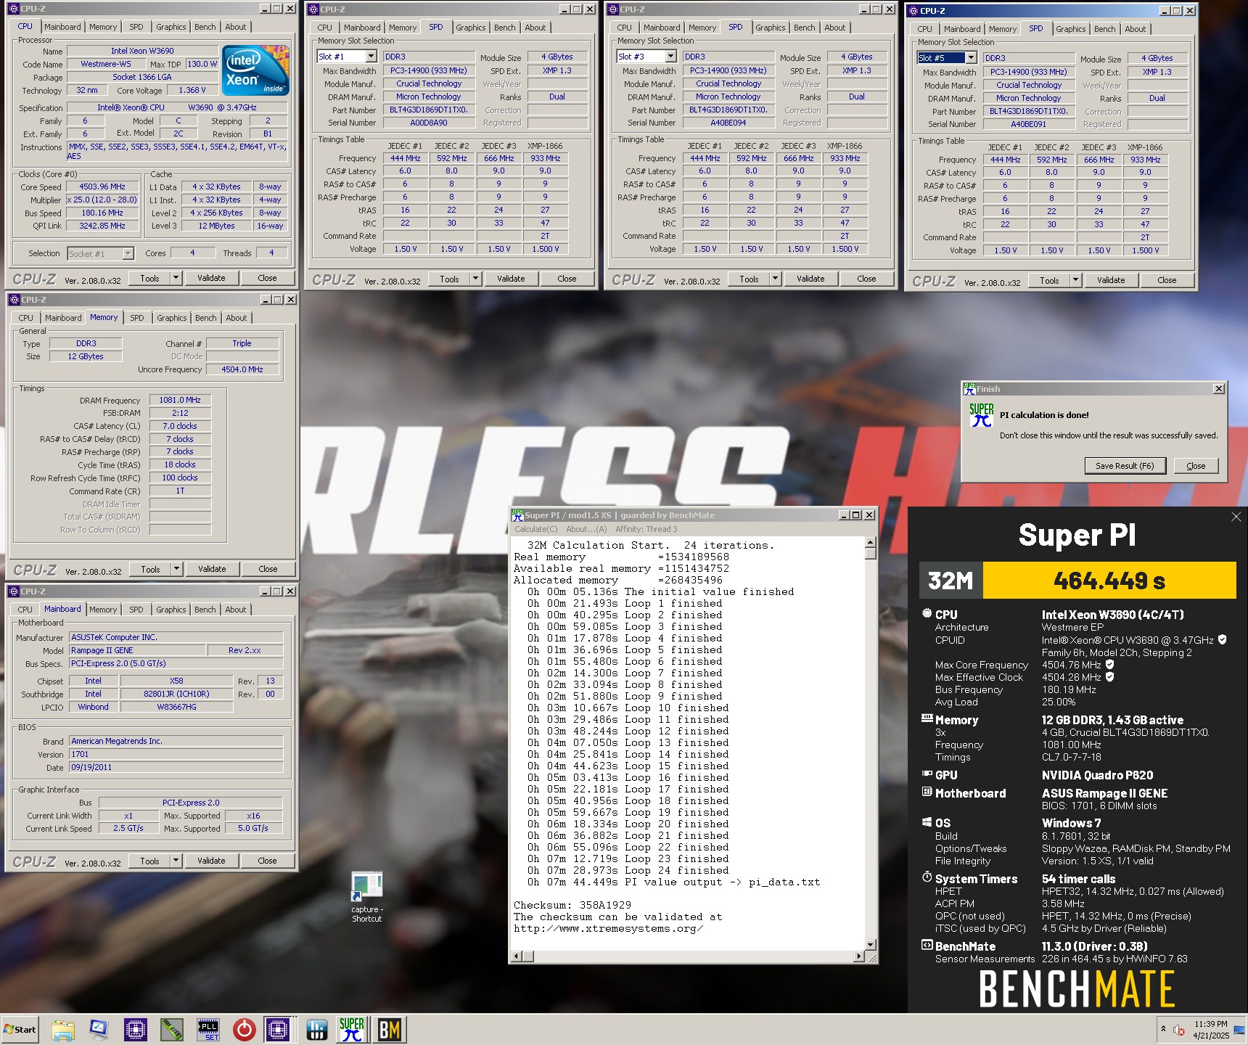Launch the blue monitor utility on the taskbar
Image resolution: width=1248 pixels, height=1045 pixels.
[99, 1029]
